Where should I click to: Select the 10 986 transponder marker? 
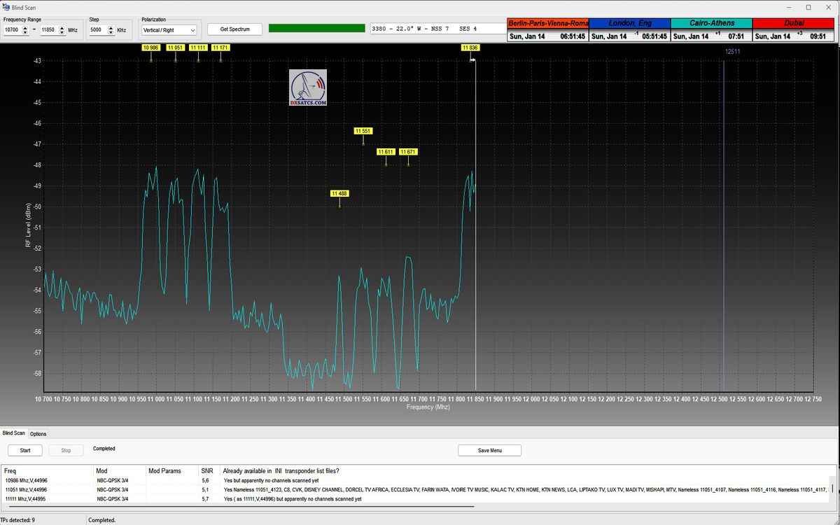(x=150, y=48)
